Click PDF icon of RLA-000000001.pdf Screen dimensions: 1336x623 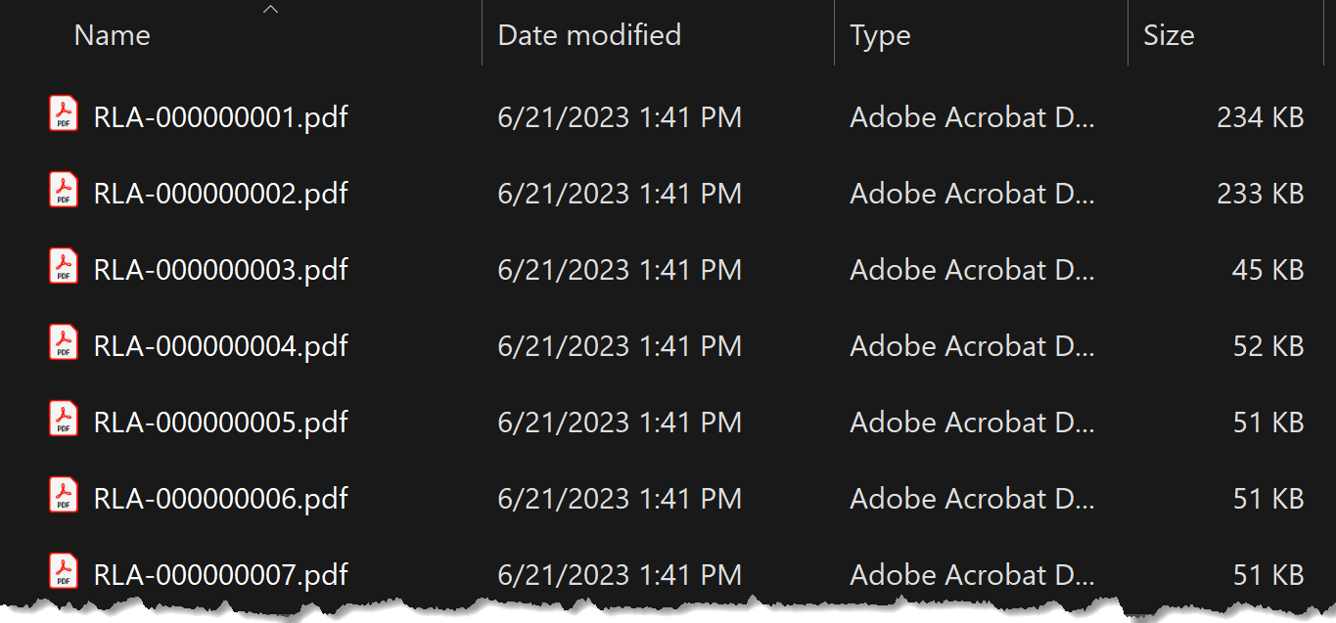(64, 113)
